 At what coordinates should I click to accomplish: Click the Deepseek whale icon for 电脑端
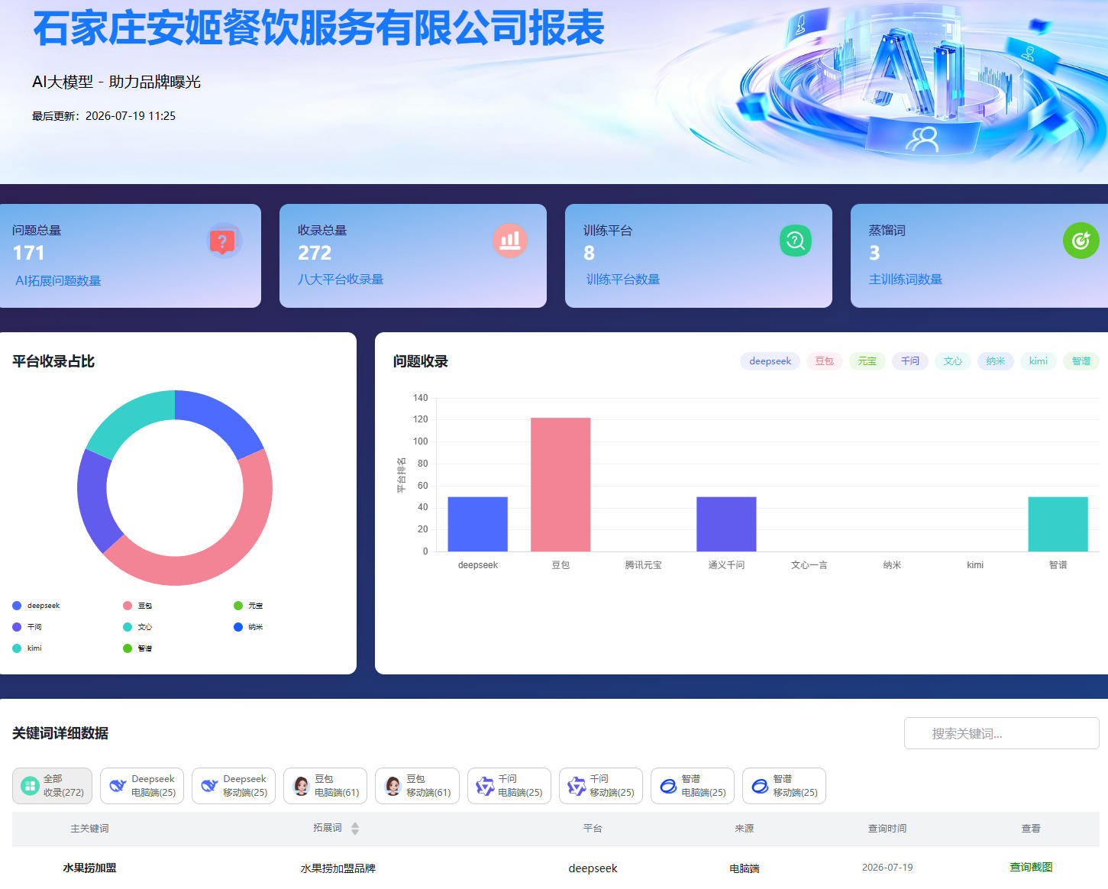pos(118,786)
